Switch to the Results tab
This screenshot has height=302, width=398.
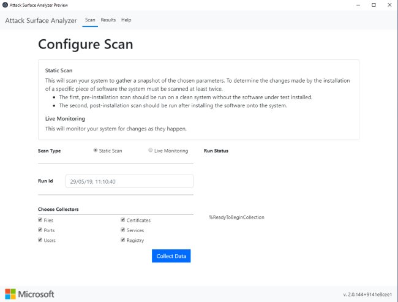point(108,20)
